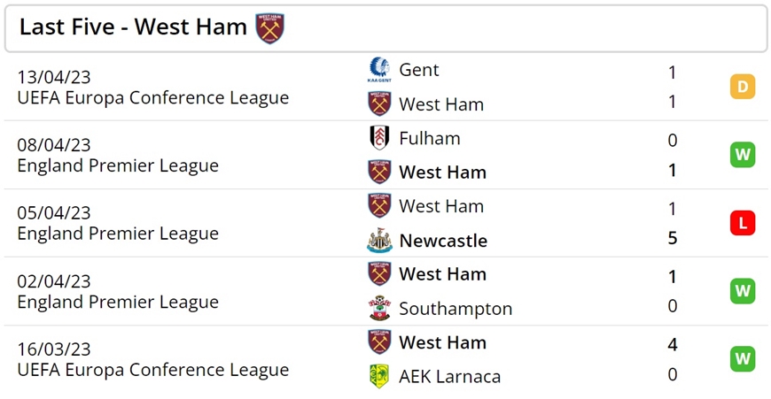Image resolution: width=771 pixels, height=399 pixels.
Task: Open the Southampton team name link
Action: [x=456, y=309]
